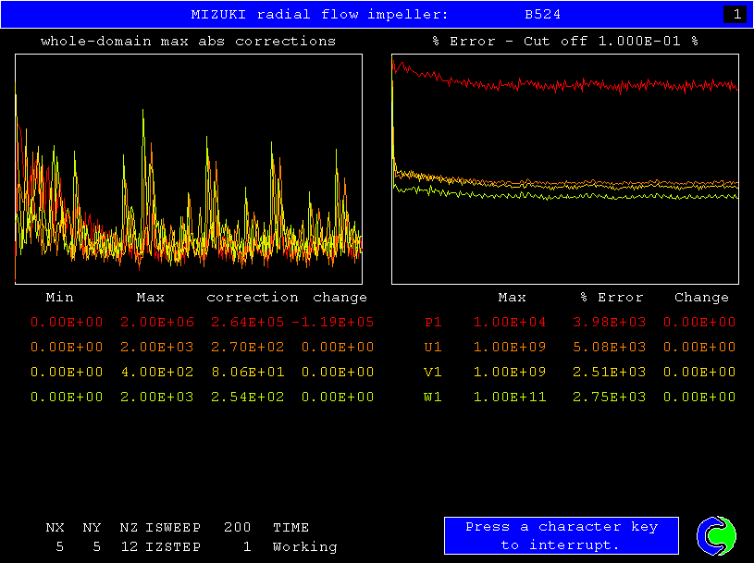Click the IZSTEP label in the status area

(x=173, y=547)
